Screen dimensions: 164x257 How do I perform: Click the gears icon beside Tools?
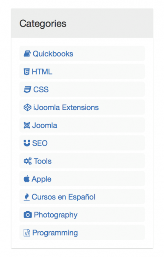point(28,161)
